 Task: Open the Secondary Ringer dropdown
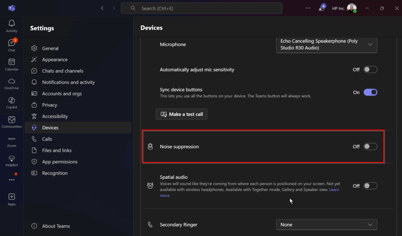click(x=327, y=225)
